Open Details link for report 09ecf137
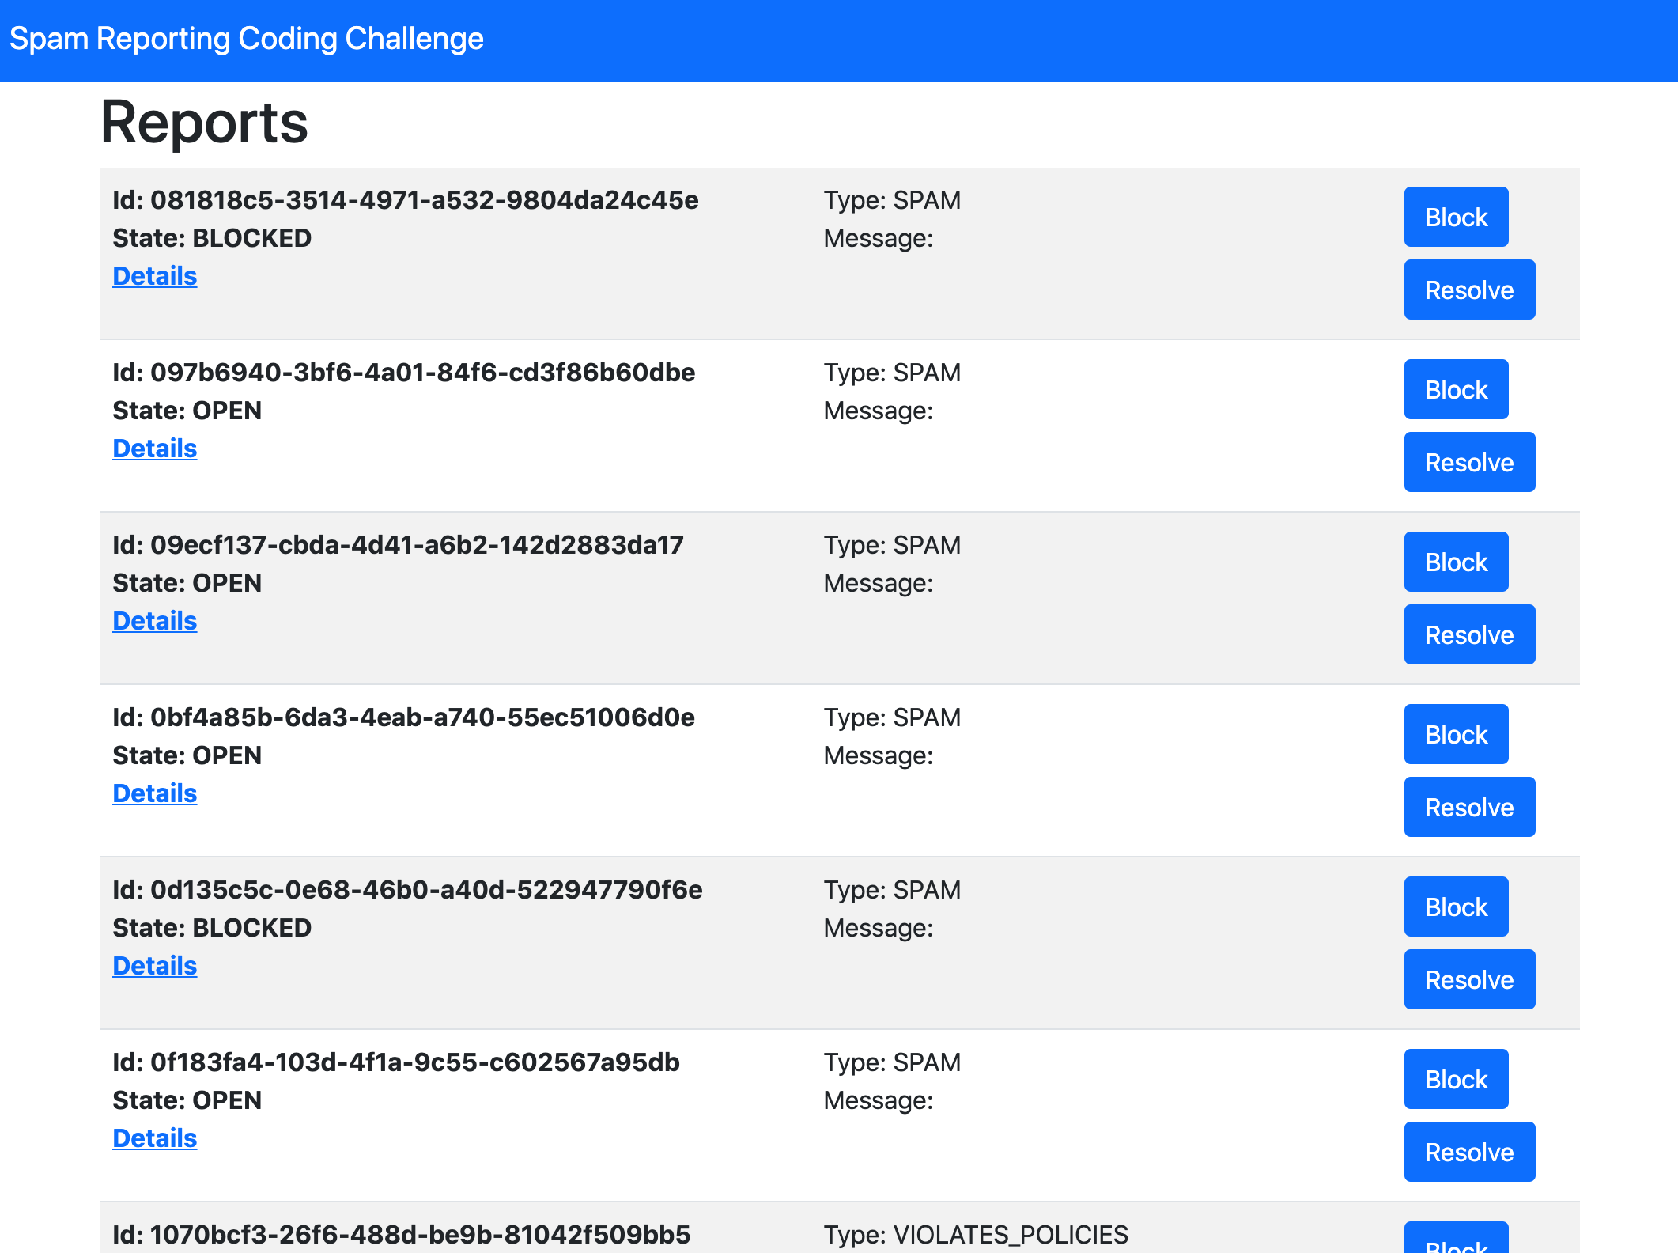This screenshot has height=1253, width=1678. click(x=154, y=621)
